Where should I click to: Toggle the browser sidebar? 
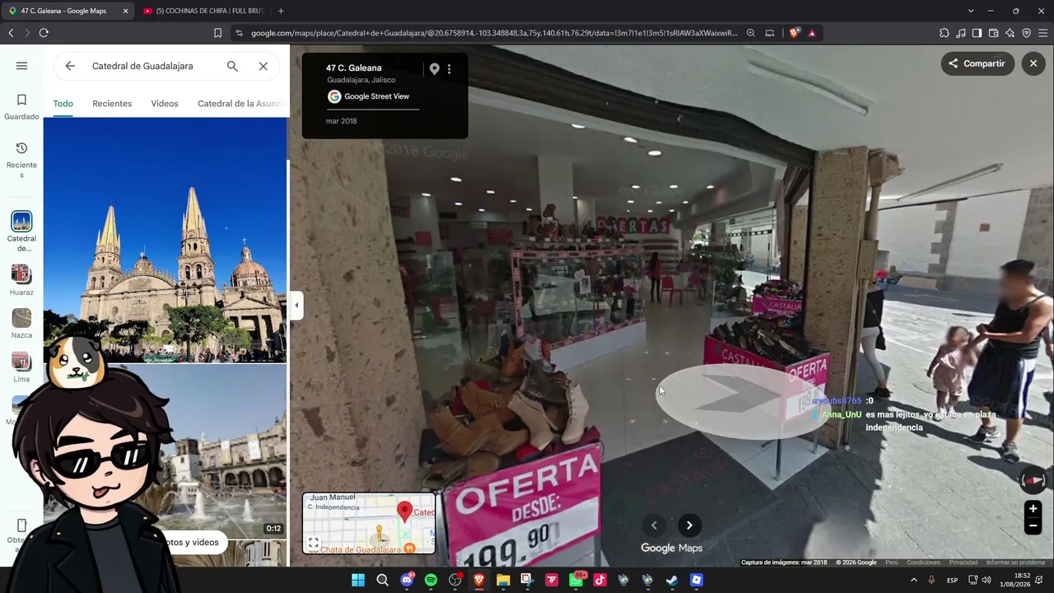pyautogui.click(x=977, y=33)
